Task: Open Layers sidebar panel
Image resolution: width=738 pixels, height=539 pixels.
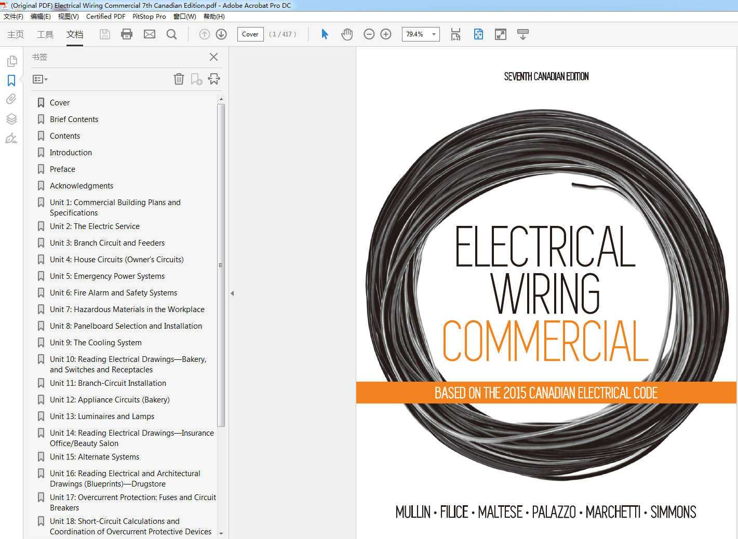Action: (x=11, y=118)
